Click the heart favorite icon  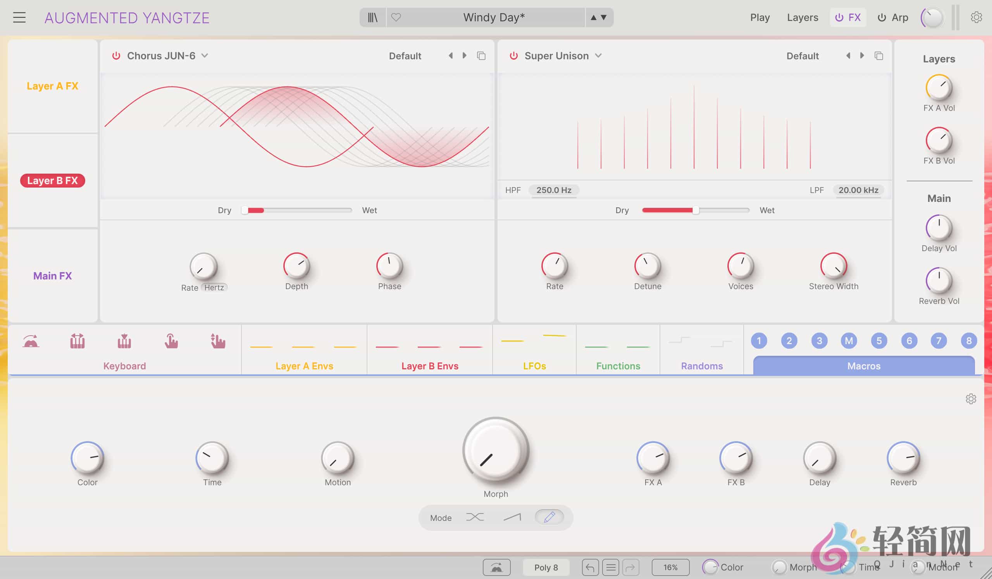click(396, 17)
